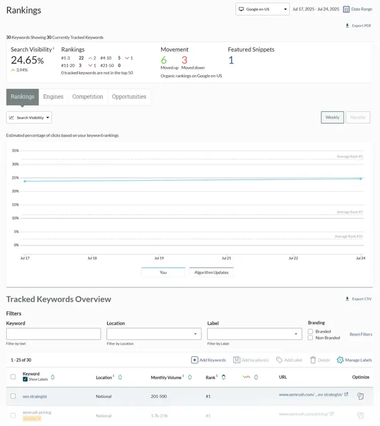The image size is (380, 426).
Task: Open the semrush pricing URL link
Action: tap(303, 414)
